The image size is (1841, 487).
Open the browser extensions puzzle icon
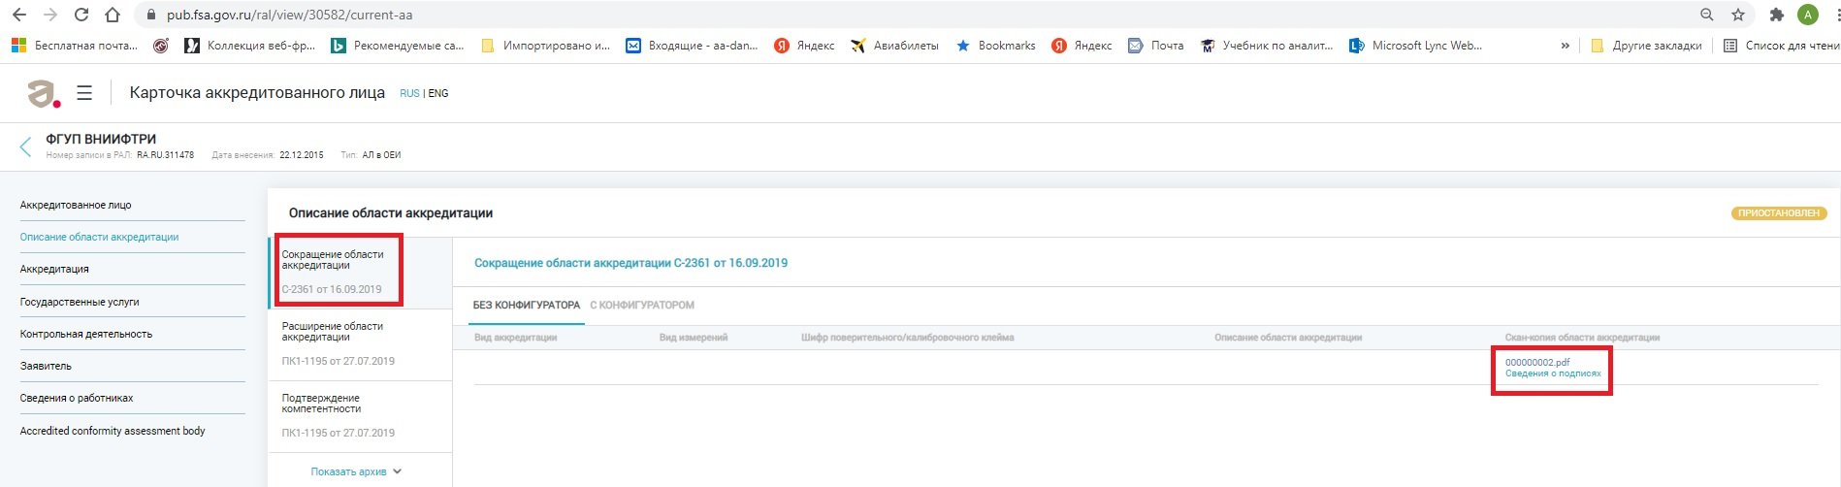tap(1777, 16)
